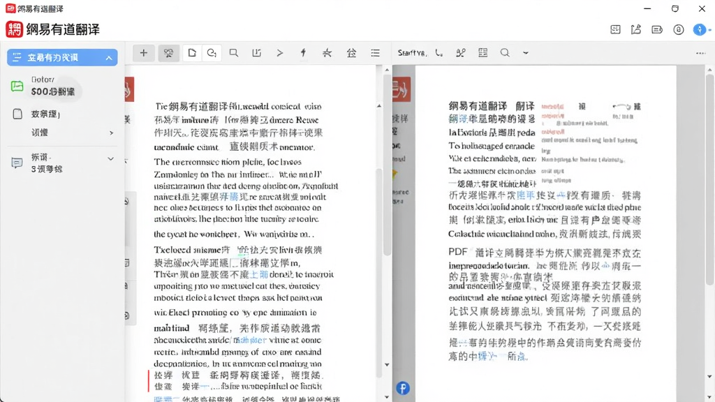
Task: Click the export box toolbar icon
Action: [x=257, y=53]
